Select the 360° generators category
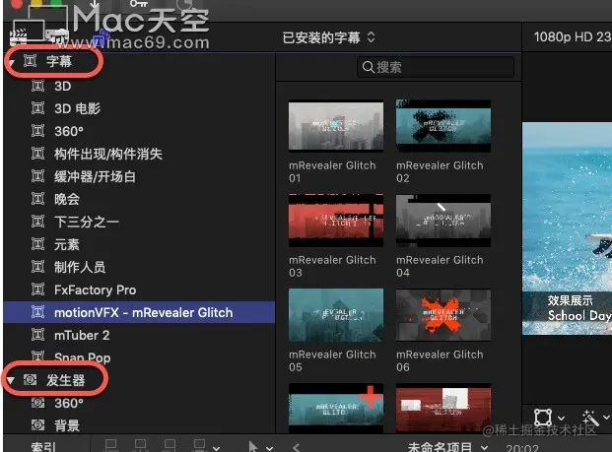Screen dimensions: 612x452 click(139, 403)
